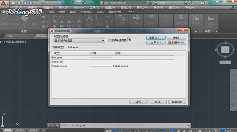
Task: Switch to the 精选应用 ribbon tab
Action: pos(115,12)
